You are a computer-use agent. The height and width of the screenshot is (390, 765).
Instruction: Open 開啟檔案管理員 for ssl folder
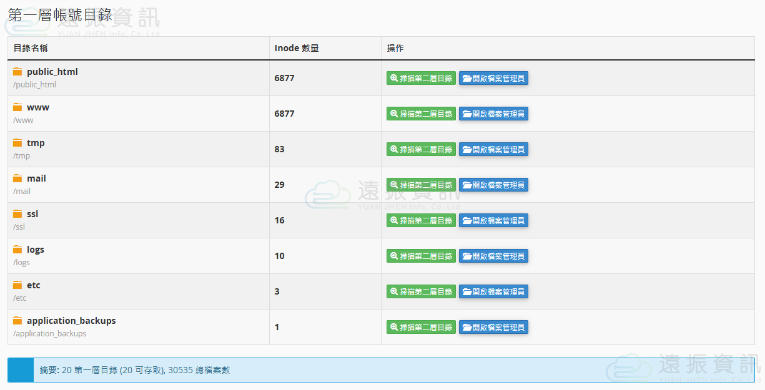tap(493, 220)
